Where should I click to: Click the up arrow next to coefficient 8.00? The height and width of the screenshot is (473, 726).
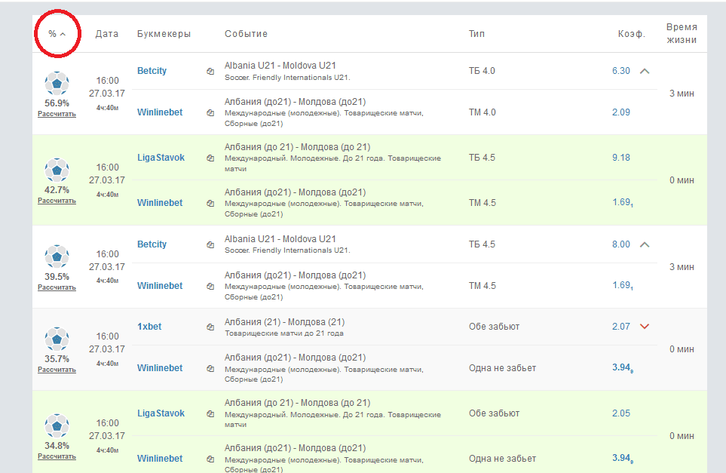(644, 244)
